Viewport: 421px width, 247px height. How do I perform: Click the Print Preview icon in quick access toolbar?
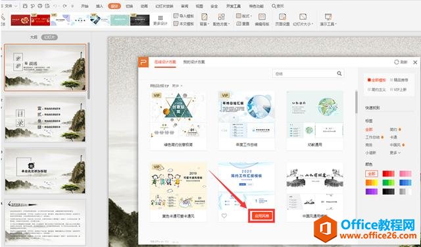tap(47, 6)
